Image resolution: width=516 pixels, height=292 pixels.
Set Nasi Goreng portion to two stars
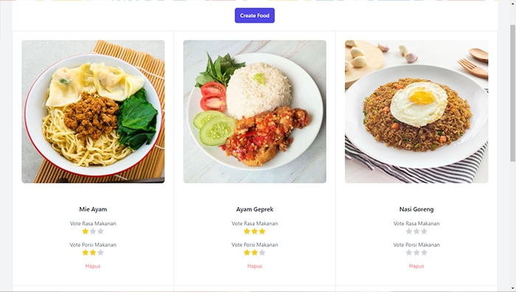tap(416, 252)
